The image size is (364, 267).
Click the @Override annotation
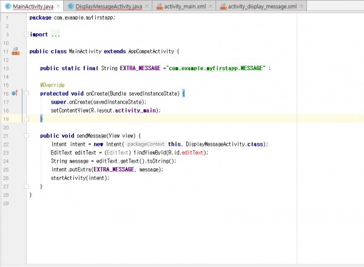(52, 85)
